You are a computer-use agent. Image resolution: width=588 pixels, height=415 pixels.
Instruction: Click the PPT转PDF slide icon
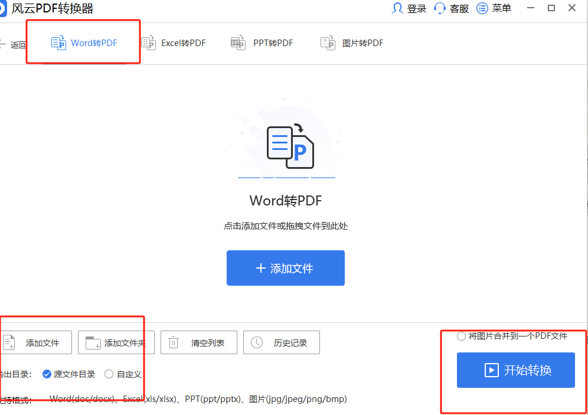(x=238, y=43)
